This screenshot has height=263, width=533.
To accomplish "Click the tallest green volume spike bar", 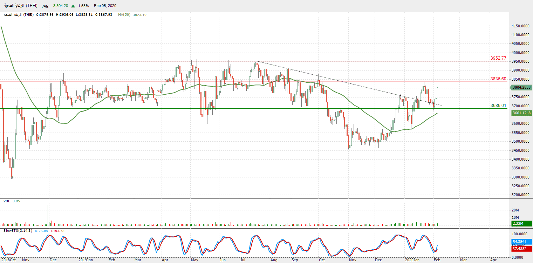I will pyautogui.click(x=48, y=215).
